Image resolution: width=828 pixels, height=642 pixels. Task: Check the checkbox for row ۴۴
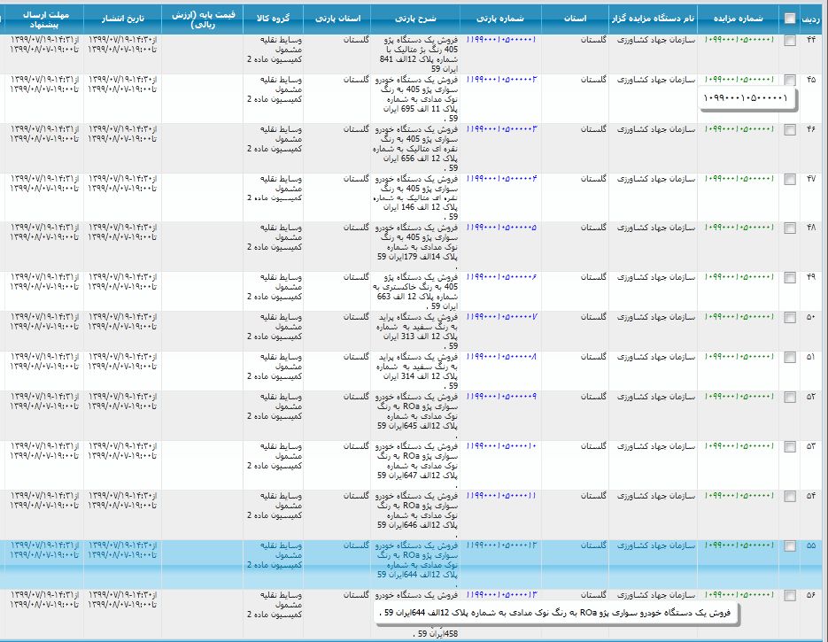(790, 42)
